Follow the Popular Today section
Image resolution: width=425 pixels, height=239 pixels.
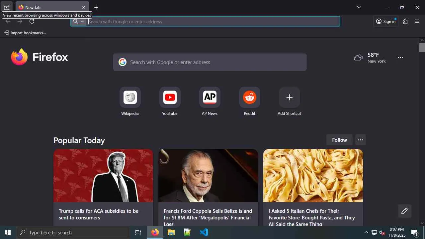(x=339, y=140)
